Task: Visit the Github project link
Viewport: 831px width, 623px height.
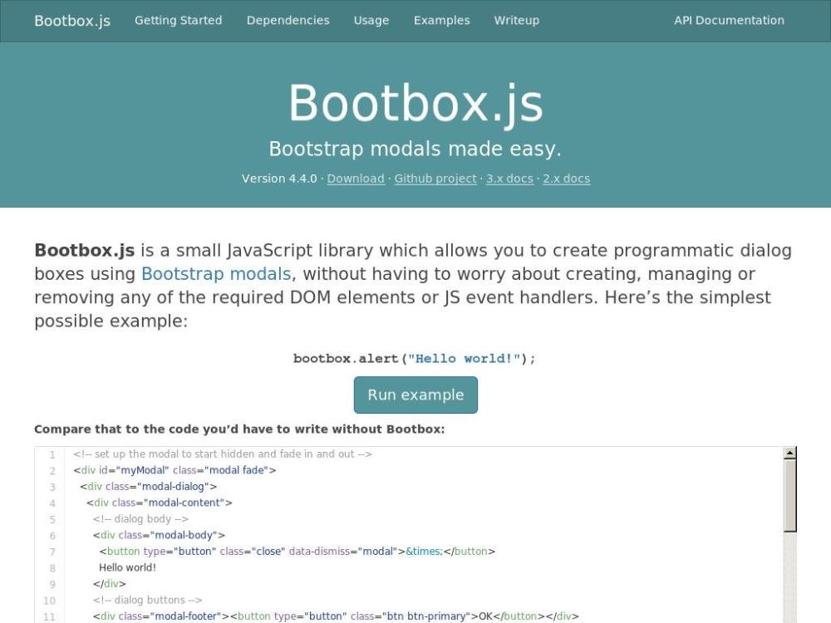Action: point(435,179)
